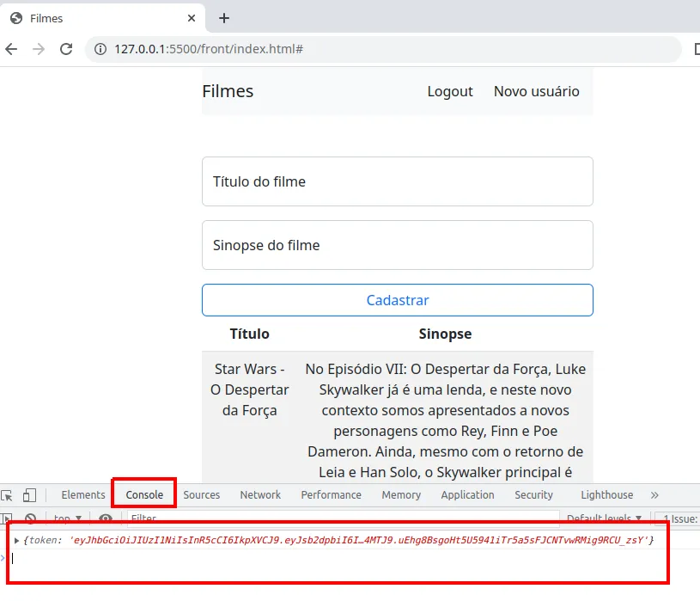
Task: Click the Logout link
Action: (x=450, y=91)
